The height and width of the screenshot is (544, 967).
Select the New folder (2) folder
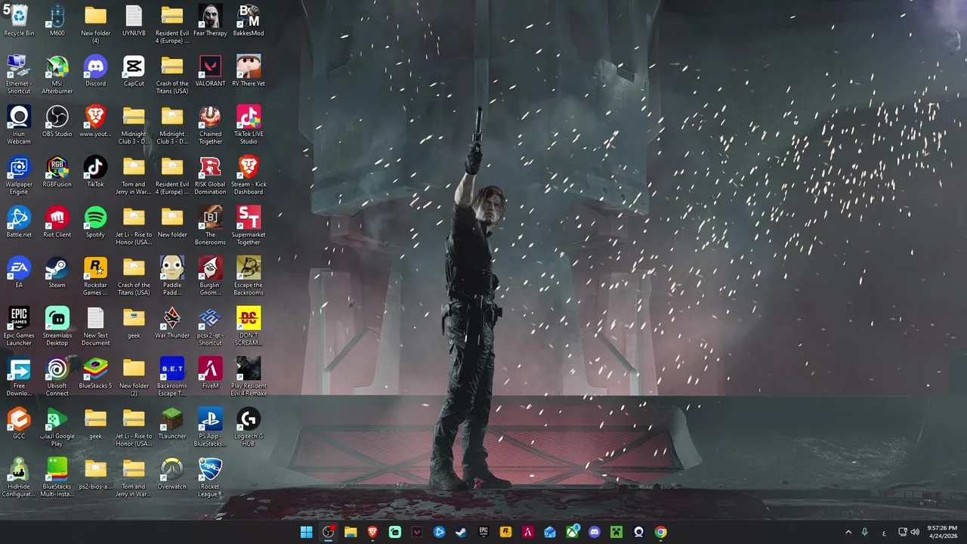(x=134, y=377)
